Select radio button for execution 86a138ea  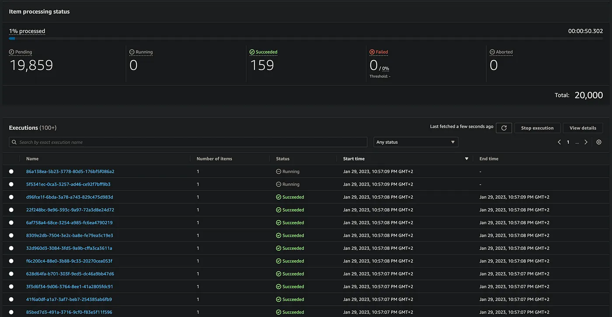coord(11,172)
